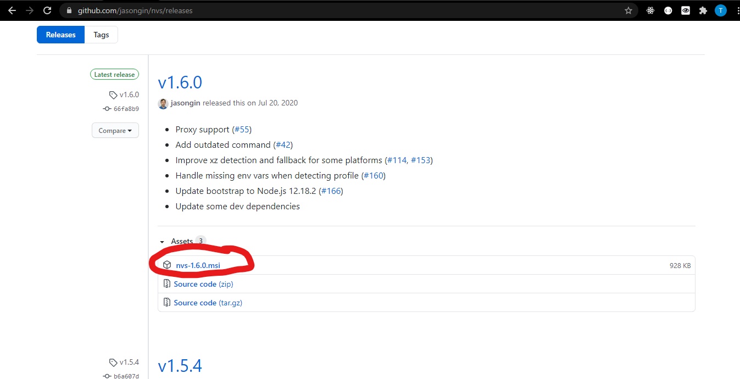Viewport: 740px width, 379px height.
Task: Open the Compare dropdown
Action: 115,131
